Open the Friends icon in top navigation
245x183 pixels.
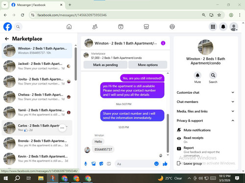click(x=95, y=27)
